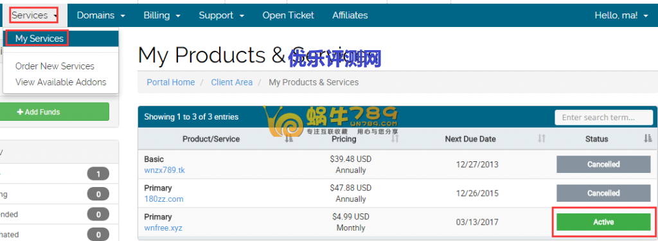Click the Add Funds button

(x=54, y=112)
